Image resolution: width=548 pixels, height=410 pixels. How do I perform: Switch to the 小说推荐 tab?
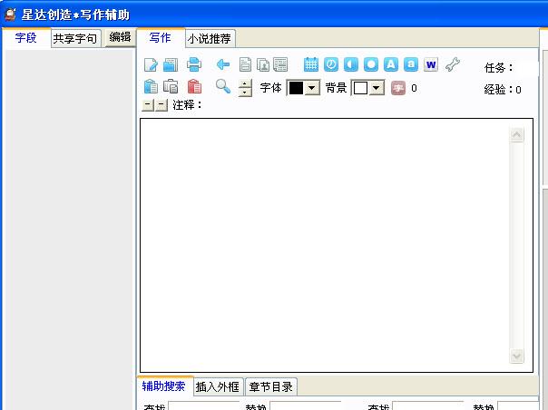click(210, 38)
